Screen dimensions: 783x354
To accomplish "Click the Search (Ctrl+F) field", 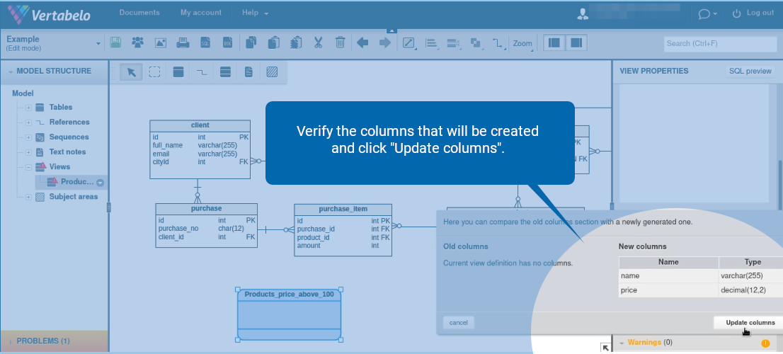I will pos(721,43).
